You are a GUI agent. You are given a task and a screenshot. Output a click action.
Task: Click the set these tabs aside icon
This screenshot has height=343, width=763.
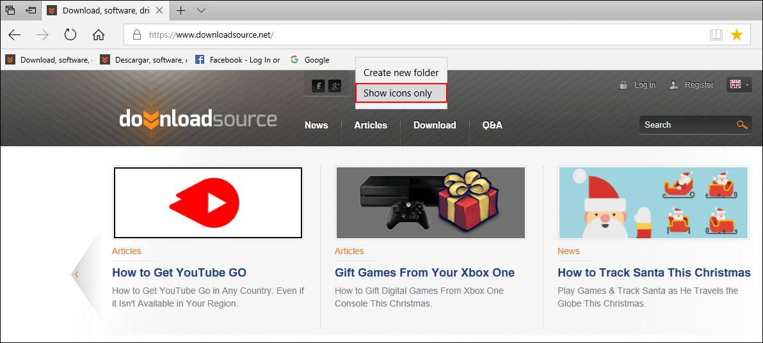point(31,10)
